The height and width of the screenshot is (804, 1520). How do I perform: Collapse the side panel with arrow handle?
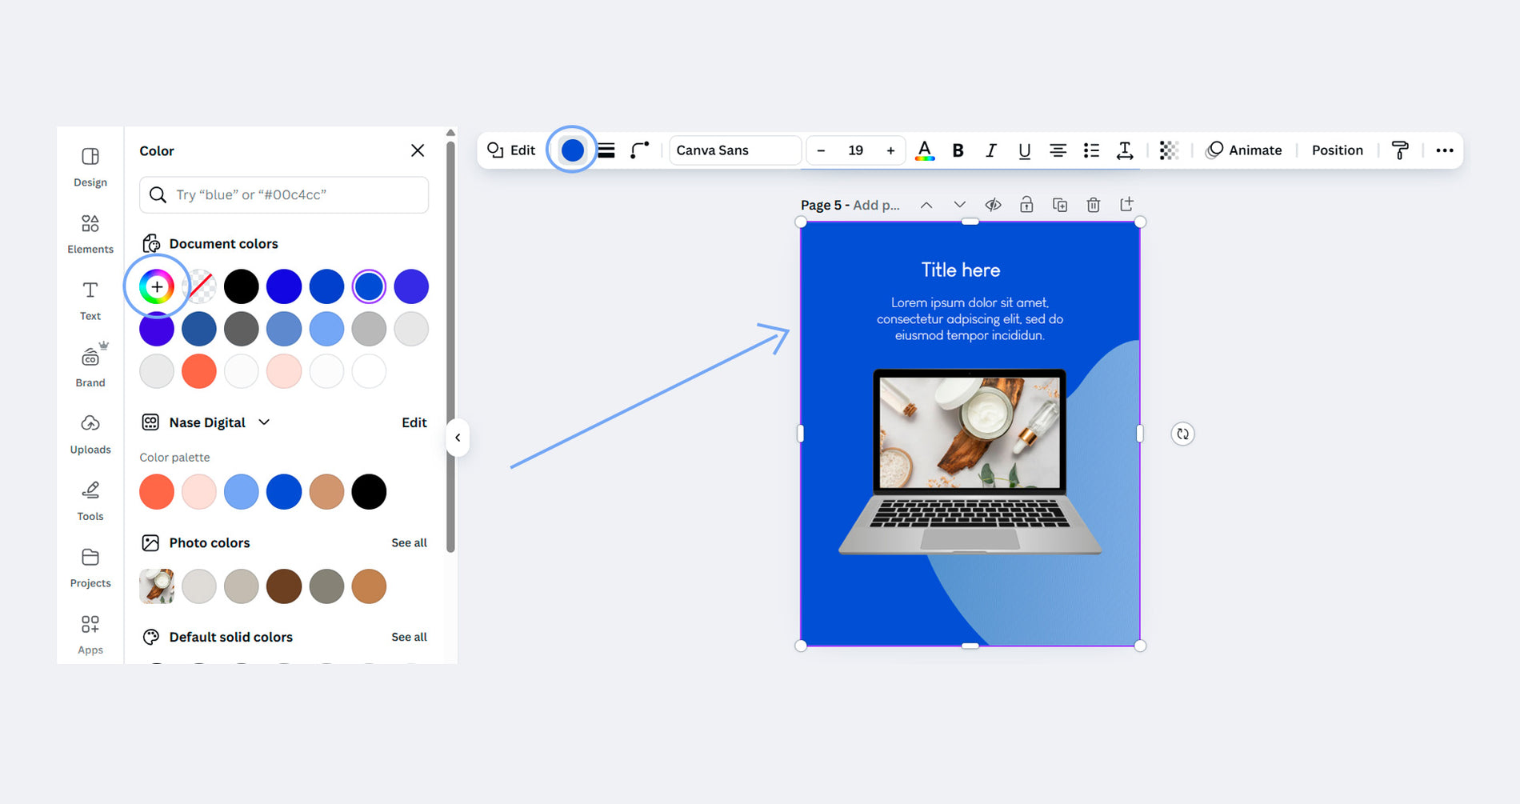tap(458, 438)
